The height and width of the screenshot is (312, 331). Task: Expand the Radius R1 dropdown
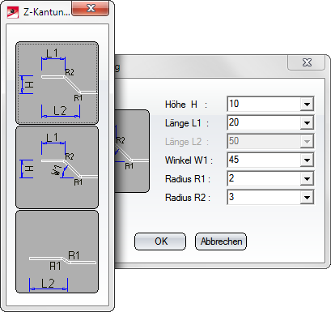(x=307, y=179)
